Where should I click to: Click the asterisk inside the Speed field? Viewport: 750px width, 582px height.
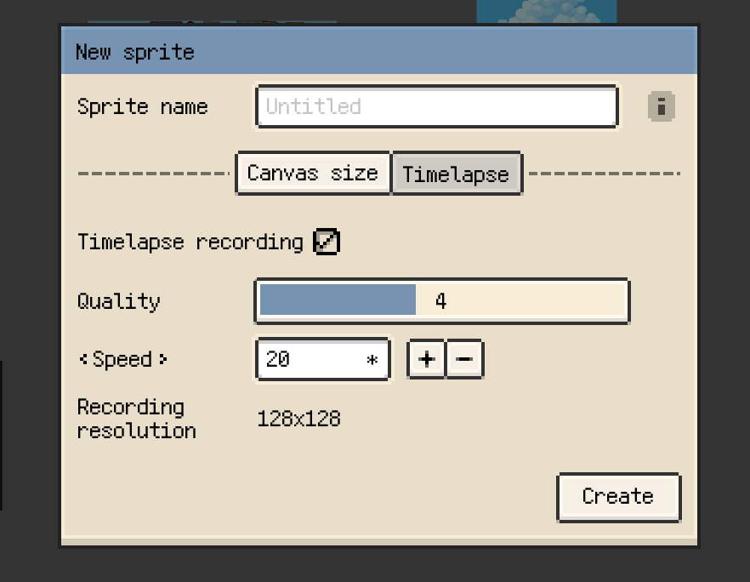[x=372, y=360]
